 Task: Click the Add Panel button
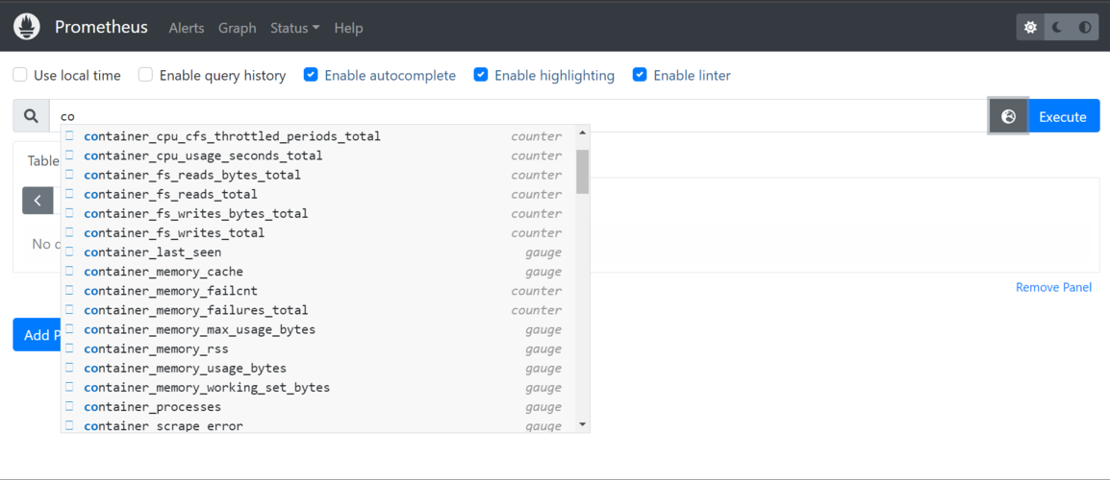37,335
